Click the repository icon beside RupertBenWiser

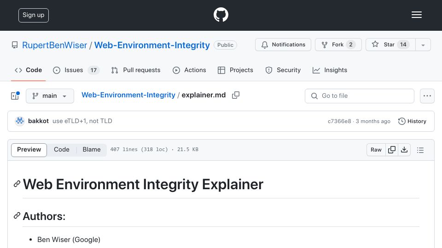(x=15, y=45)
